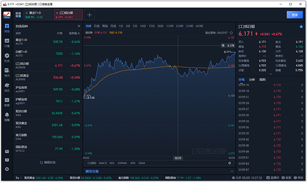The image size is (307, 182).
Task: Select the 月线 monthly chart tab
Action: click(x=113, y=26)
